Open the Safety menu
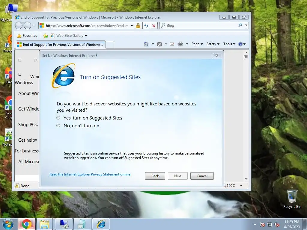This screenshot has width=307, height=230. coord(213,44)
